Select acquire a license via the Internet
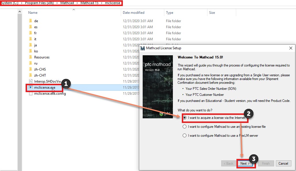The height and width of the screenshot is (171, 296). pos(184,118)
